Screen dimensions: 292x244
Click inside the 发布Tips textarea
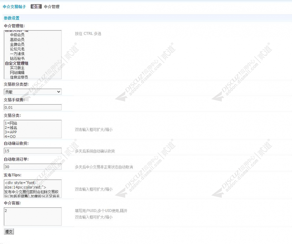(x=33, y=189)
